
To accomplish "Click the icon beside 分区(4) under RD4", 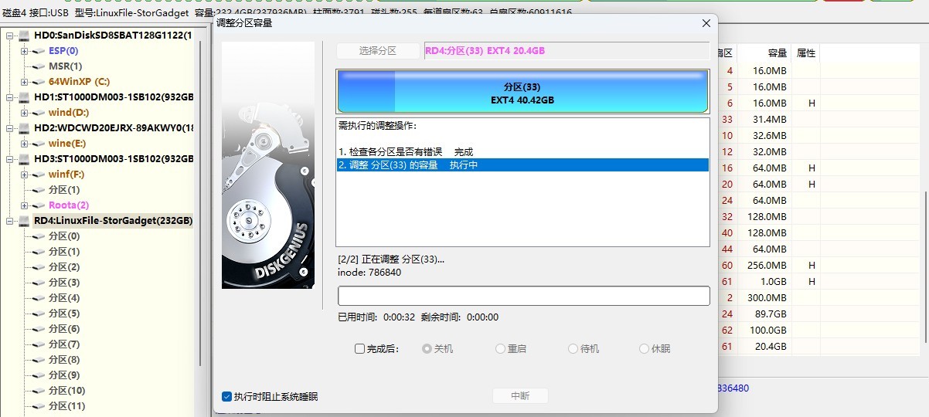I will click(39, 298).
